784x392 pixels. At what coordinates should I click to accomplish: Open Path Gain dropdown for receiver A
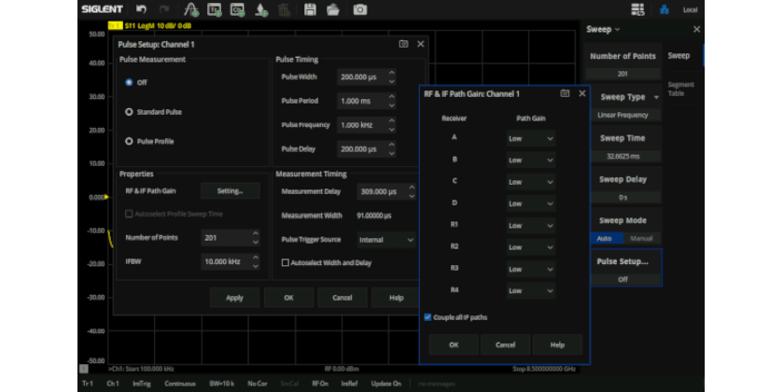530,139
